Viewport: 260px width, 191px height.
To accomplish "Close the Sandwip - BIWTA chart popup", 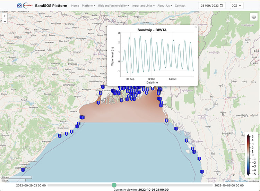I will pos(196,27).
